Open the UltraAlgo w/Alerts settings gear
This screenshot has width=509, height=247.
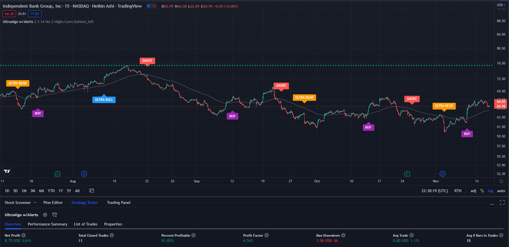pos(45,215)
